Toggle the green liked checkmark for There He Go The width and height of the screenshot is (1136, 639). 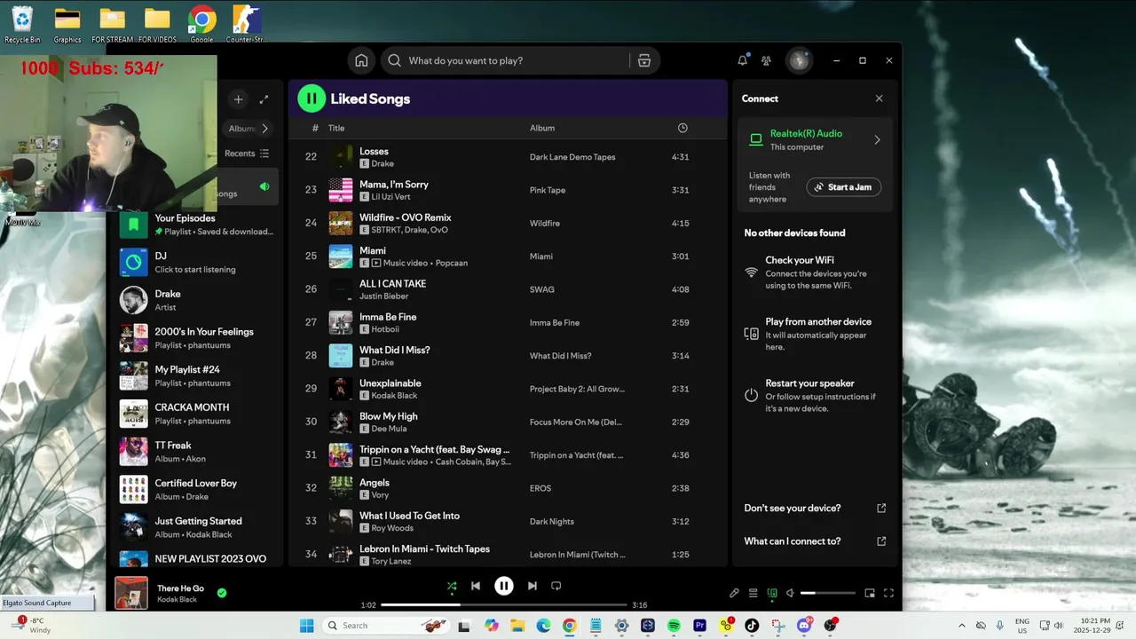pos(222,593)
